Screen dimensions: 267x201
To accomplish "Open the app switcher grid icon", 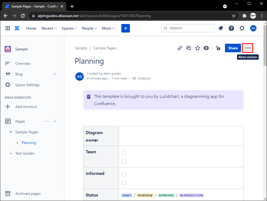I will pyautogui.click(x=8, y=28).
